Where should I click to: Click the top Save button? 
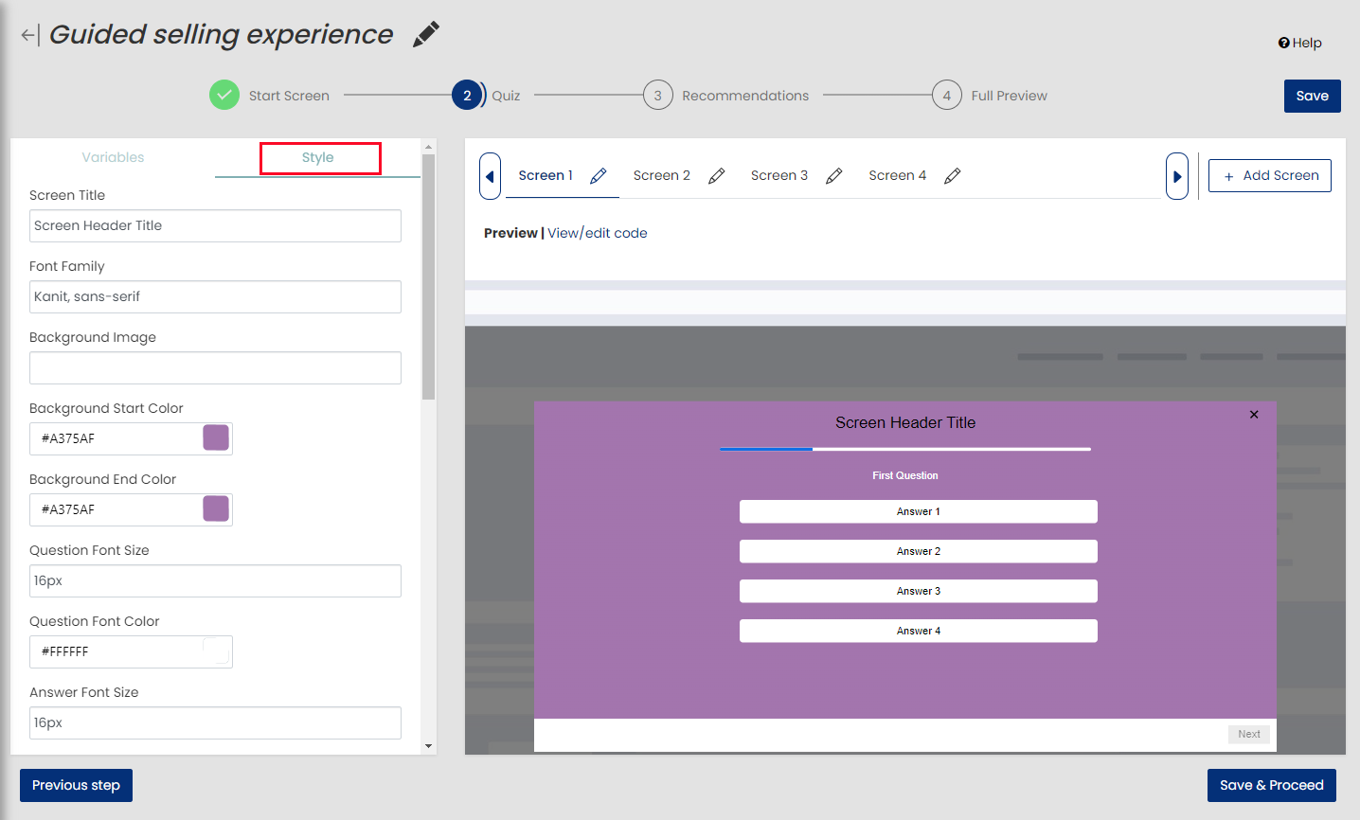[x=1312, y=96]
